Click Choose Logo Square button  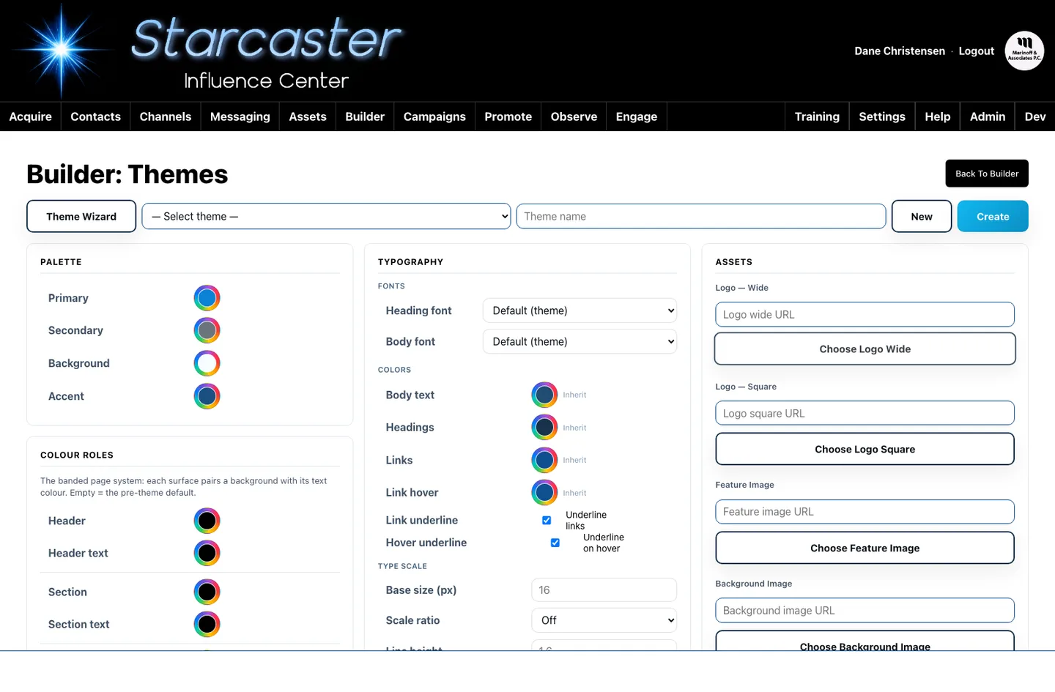click(865, 449)
